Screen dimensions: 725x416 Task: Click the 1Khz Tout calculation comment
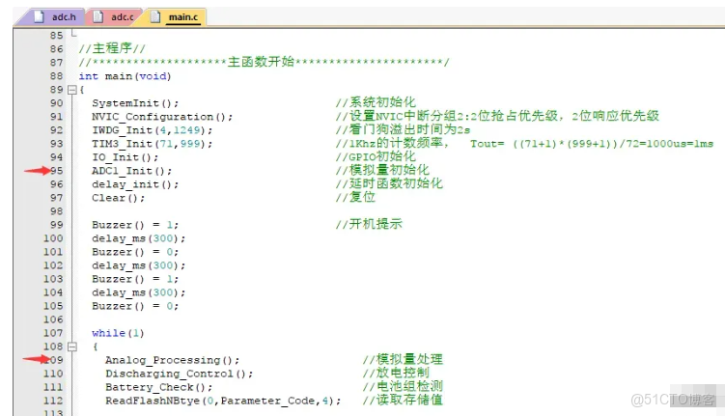pos(524,143)
